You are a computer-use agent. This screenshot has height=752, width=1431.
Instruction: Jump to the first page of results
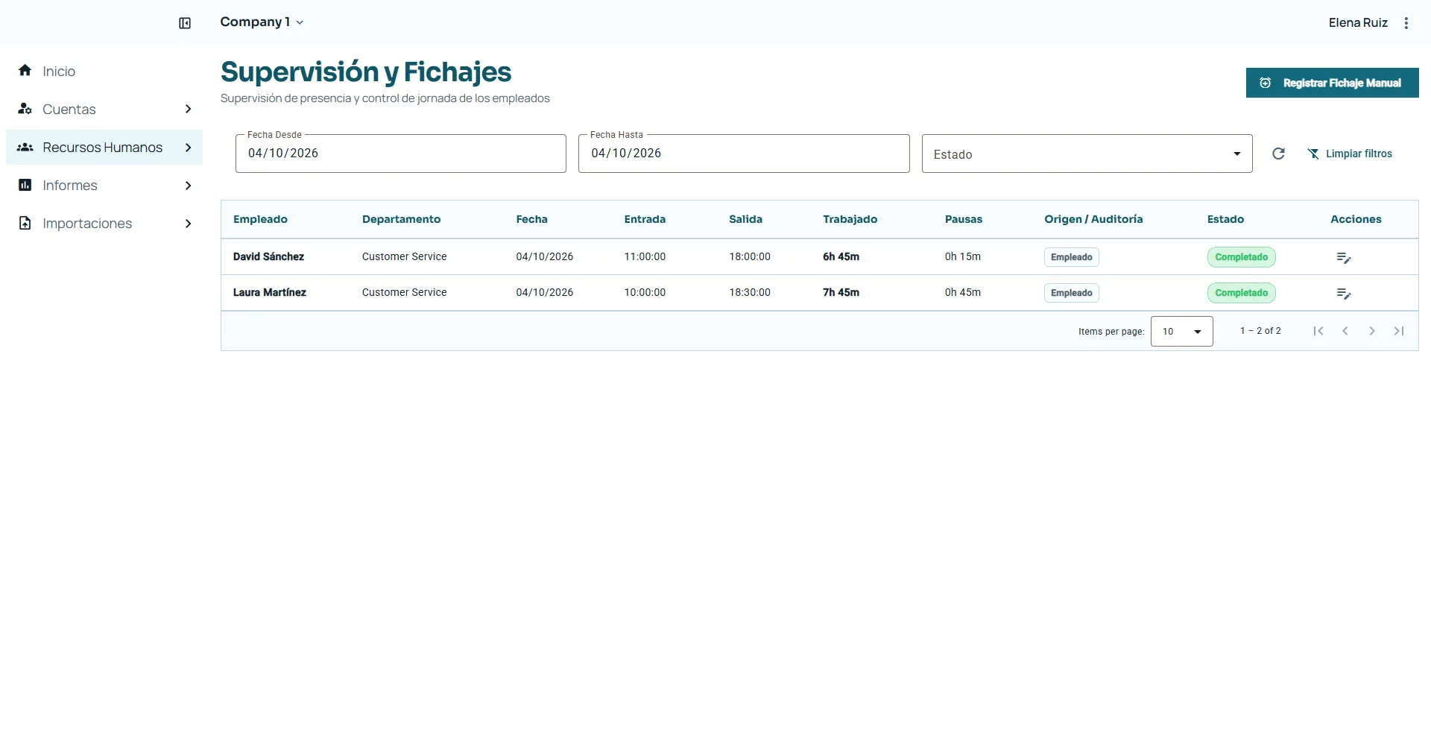click(x=1318, y=331)
